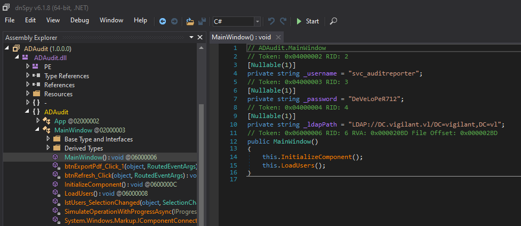Image resolution: width=521 pixels, height=226 pixels.
Task: Open Assembly Explorer panel options arrow
Action: (191, 37)
